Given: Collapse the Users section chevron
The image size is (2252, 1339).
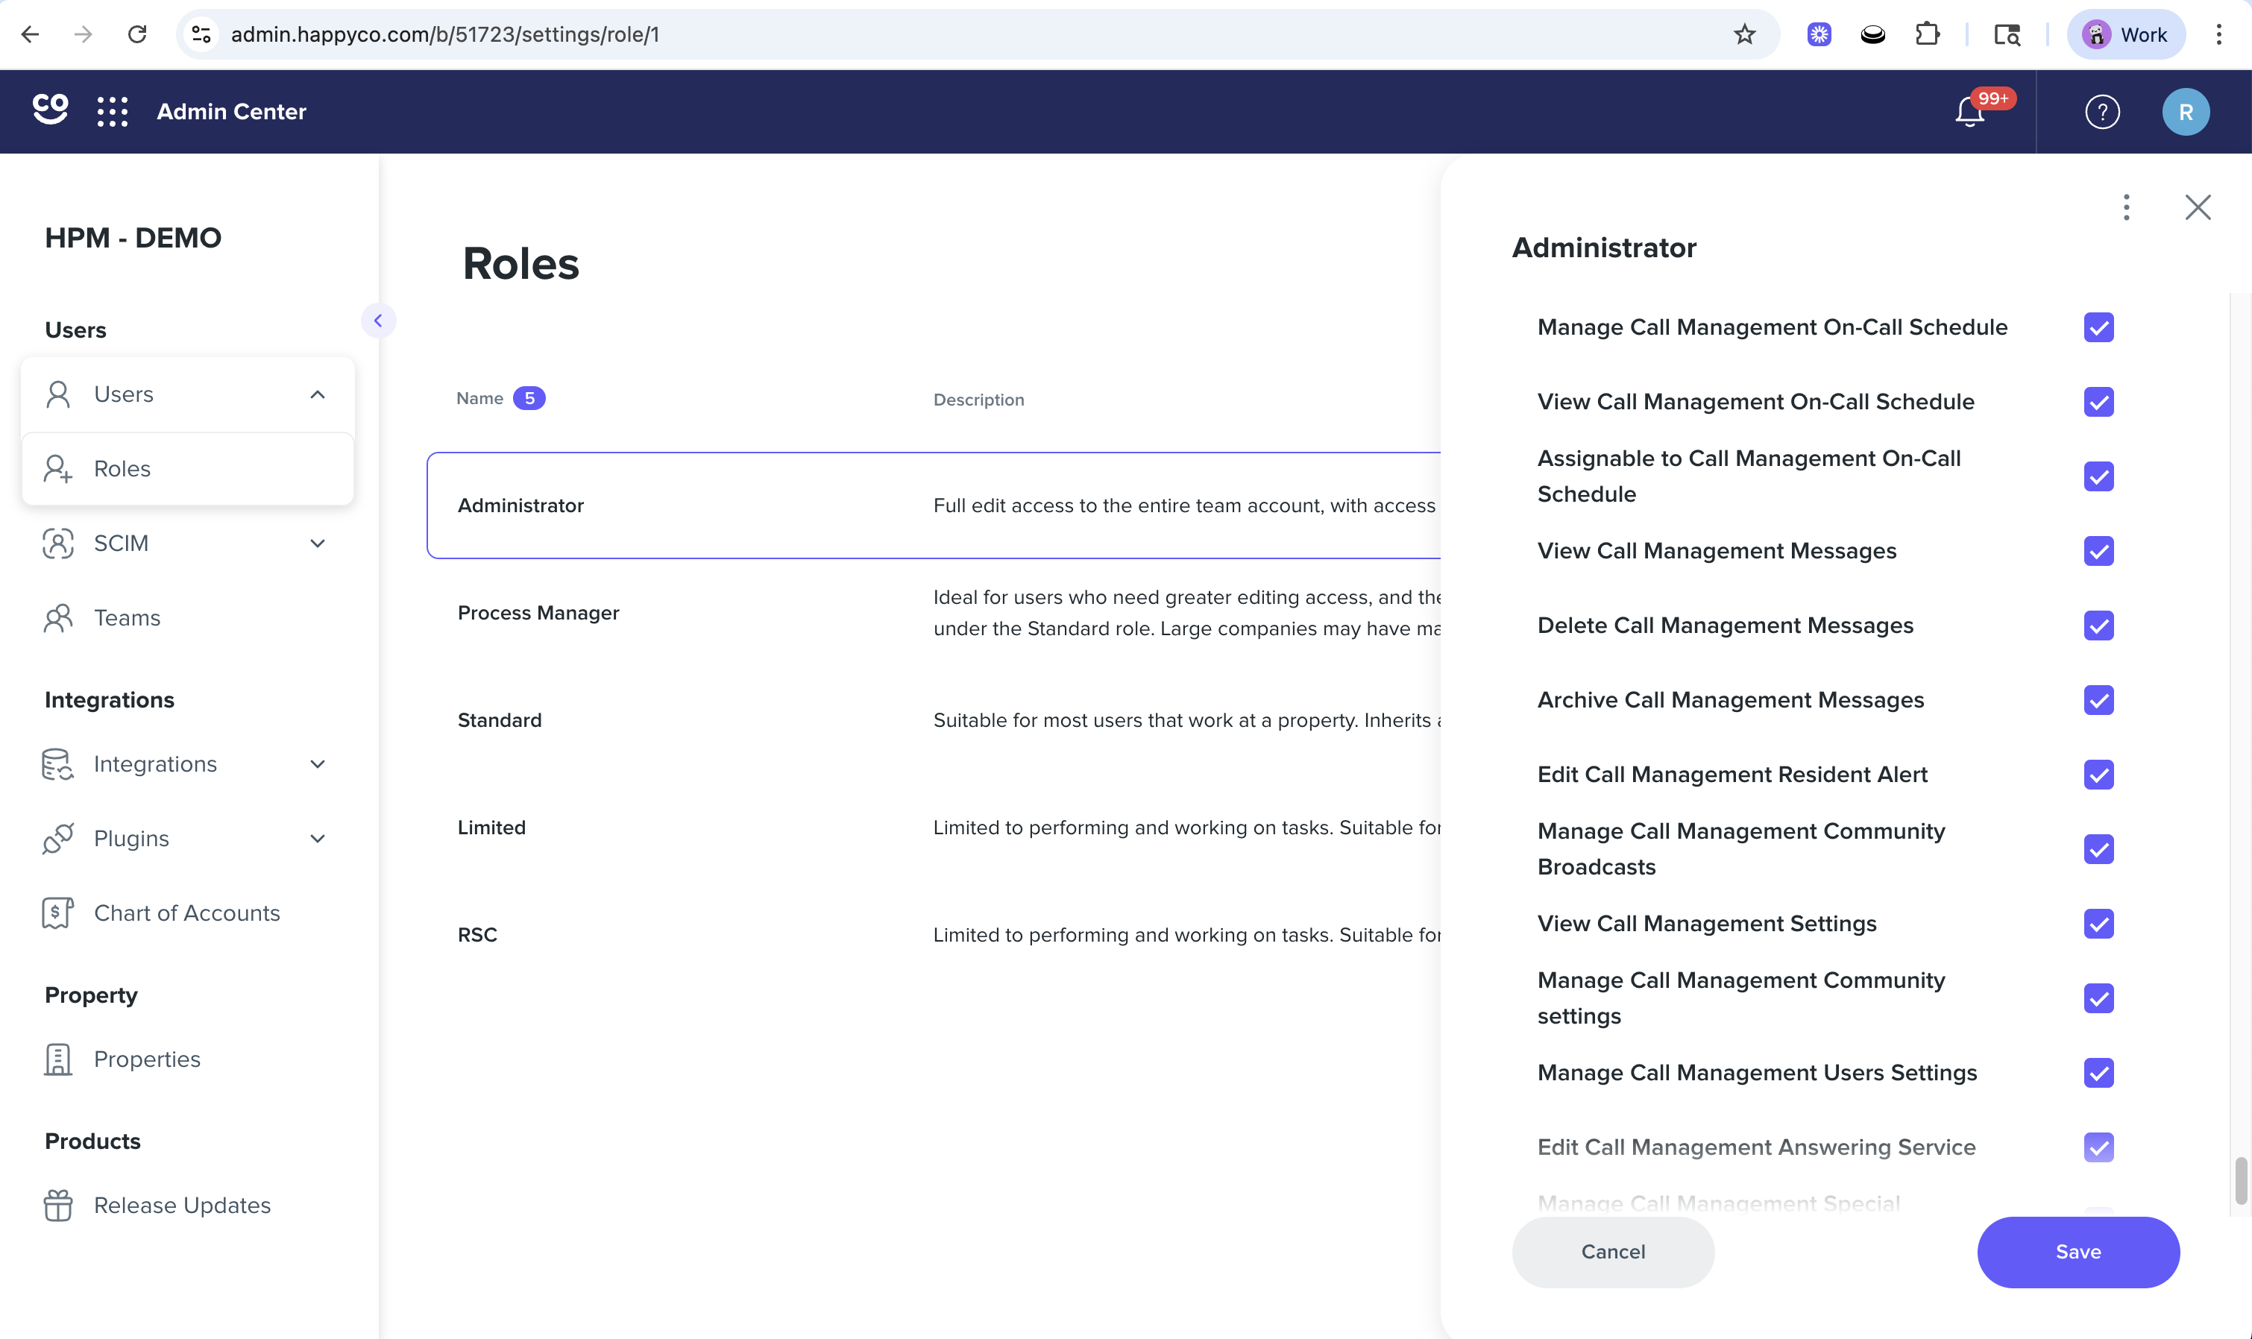Looking at the screenshot, I should [318, 394].
